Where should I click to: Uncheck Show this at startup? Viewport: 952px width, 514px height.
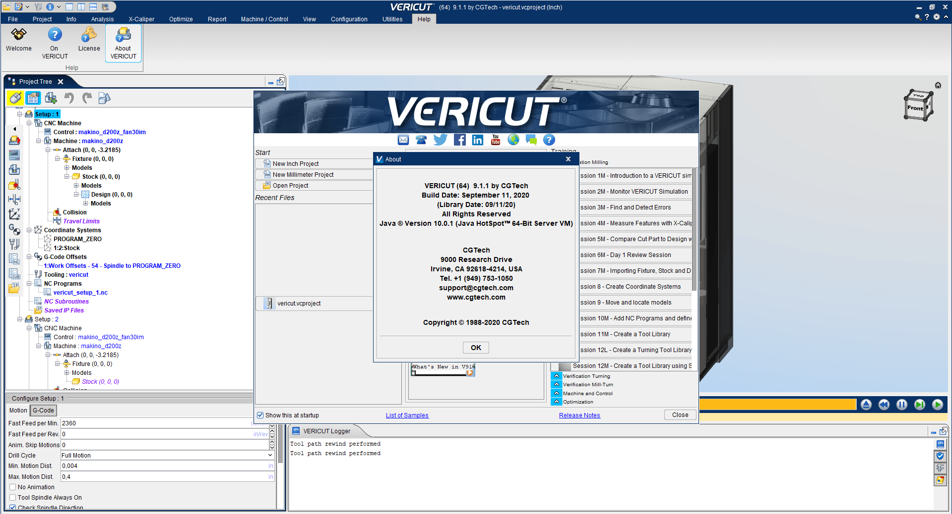[260, 415]
